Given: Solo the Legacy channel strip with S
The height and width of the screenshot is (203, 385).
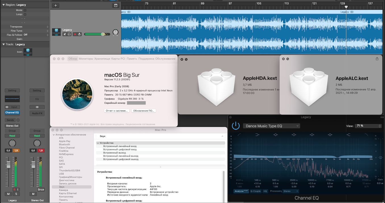Looking at the screenshot, I should pos(16,194).
